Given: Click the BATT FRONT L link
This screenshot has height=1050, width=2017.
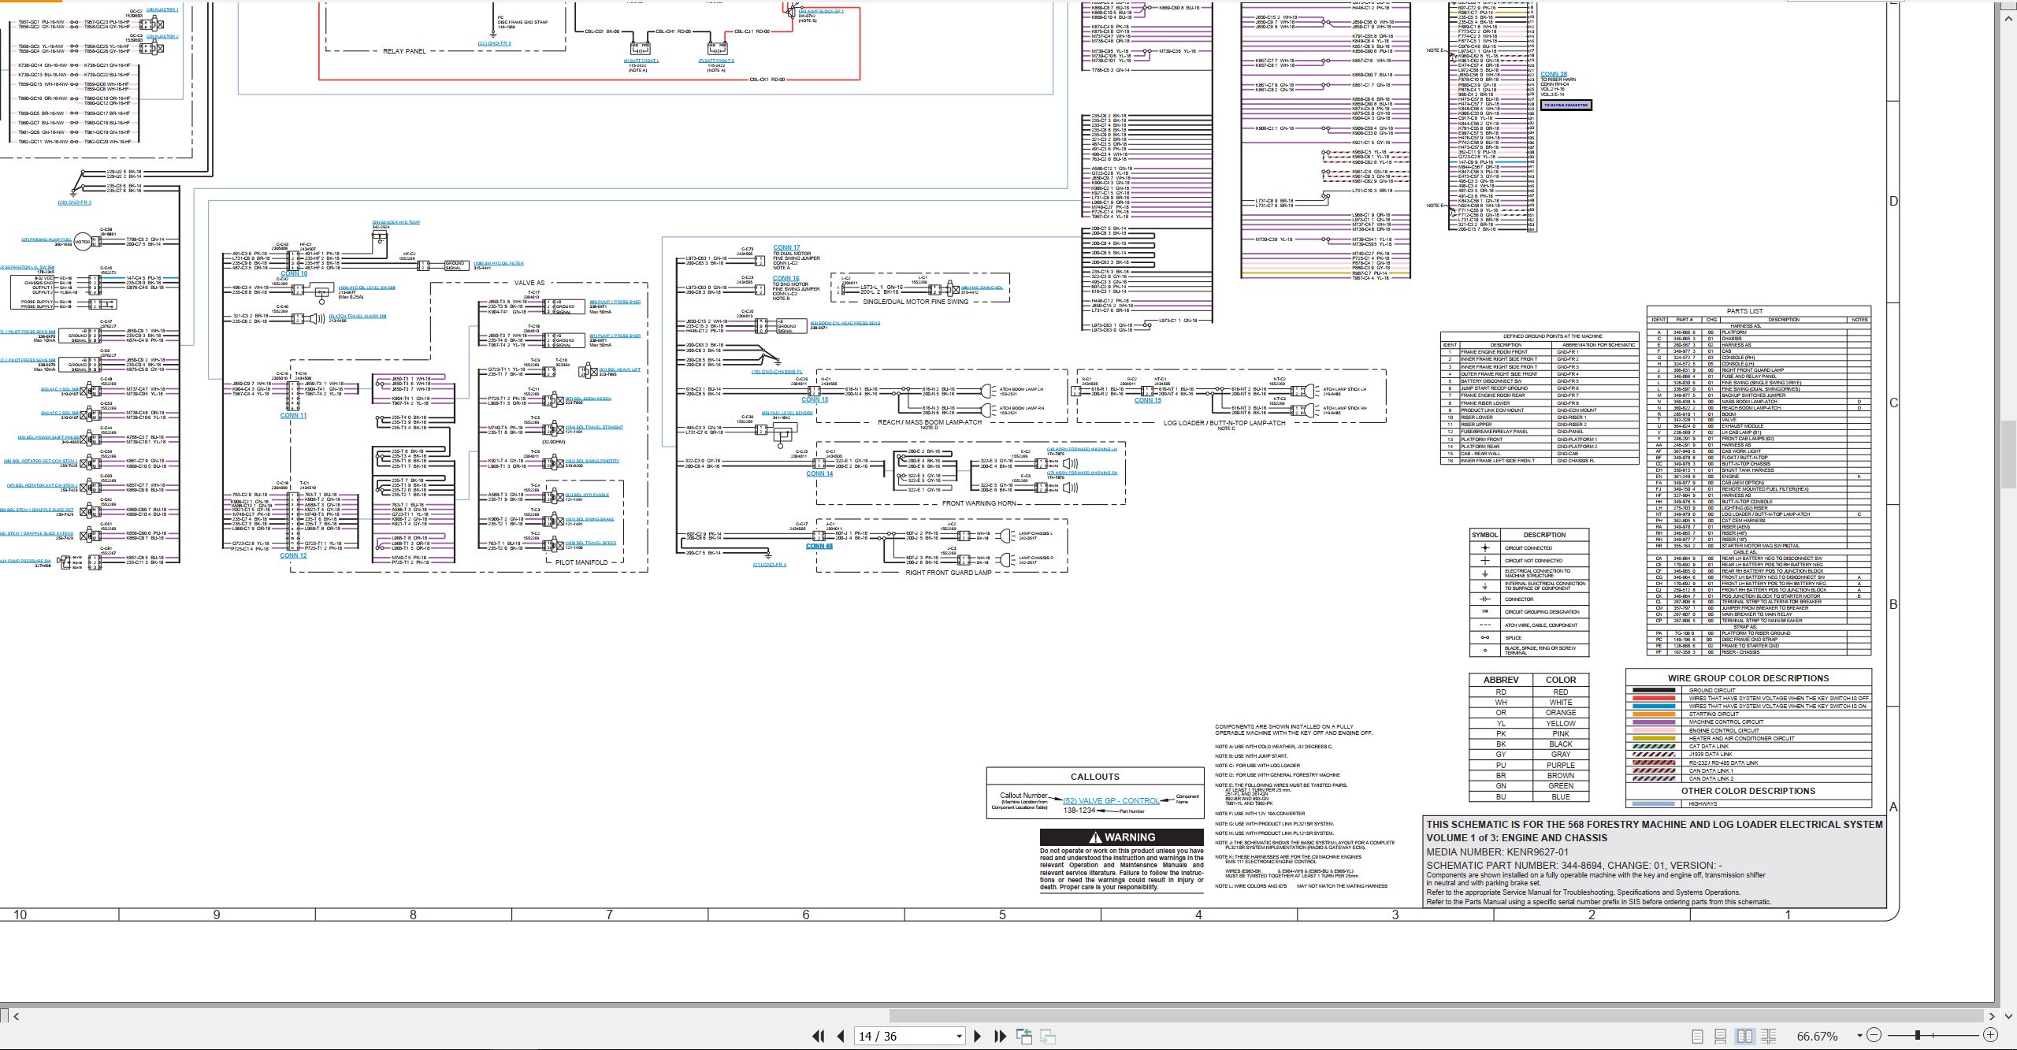Looking at the screenshot, I should pos(641,61).
